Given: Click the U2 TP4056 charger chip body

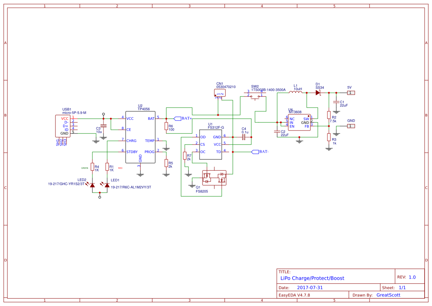Looking at the screenshot, I should click(x=140, y=137).
